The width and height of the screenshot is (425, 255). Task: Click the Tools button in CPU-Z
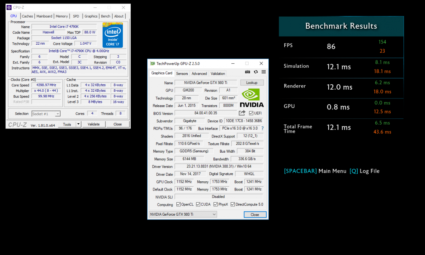click(67, 124)
